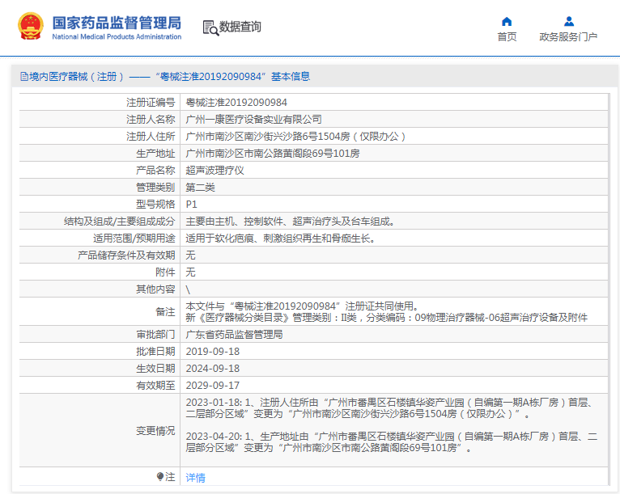Click structure value 主要由主机、控制软件
The height and width of the screenshot is (494, 620).
[291, 222]
